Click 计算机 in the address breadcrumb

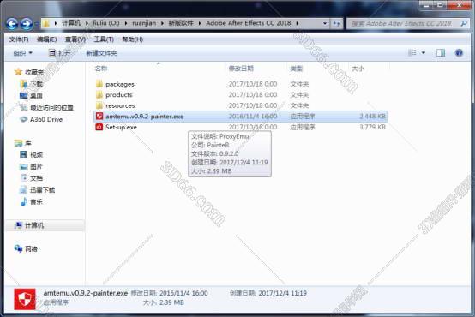point(71,23)
